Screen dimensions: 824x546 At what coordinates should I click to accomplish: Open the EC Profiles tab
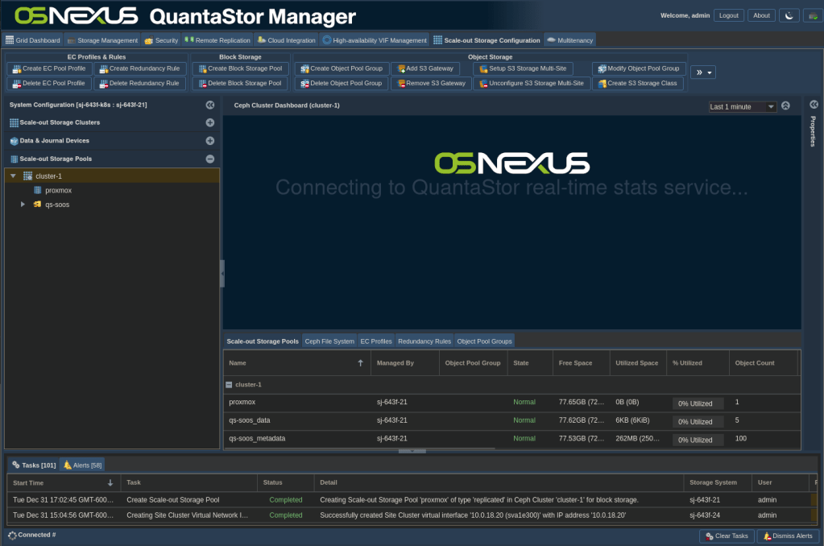pyautogui.click(x=375, y=341)
